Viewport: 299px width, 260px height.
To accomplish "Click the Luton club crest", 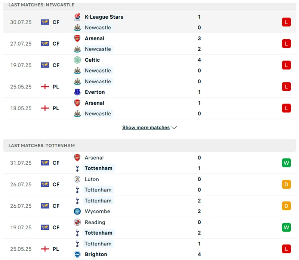I will [77, 179].
